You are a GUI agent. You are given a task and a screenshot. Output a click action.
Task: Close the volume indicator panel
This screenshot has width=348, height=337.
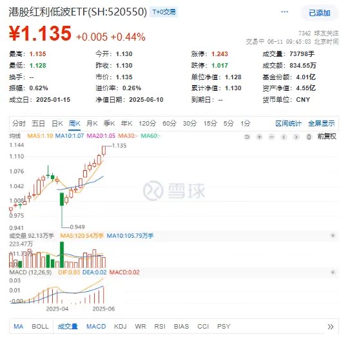(x=333, y=235)
